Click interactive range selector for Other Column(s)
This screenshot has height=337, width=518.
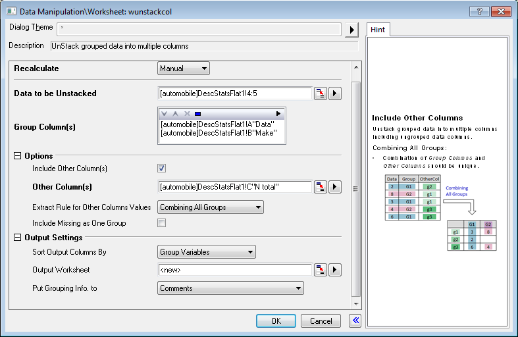320,187
